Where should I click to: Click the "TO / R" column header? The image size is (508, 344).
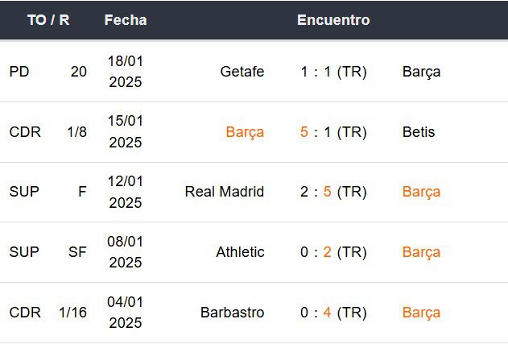point(48,20)
